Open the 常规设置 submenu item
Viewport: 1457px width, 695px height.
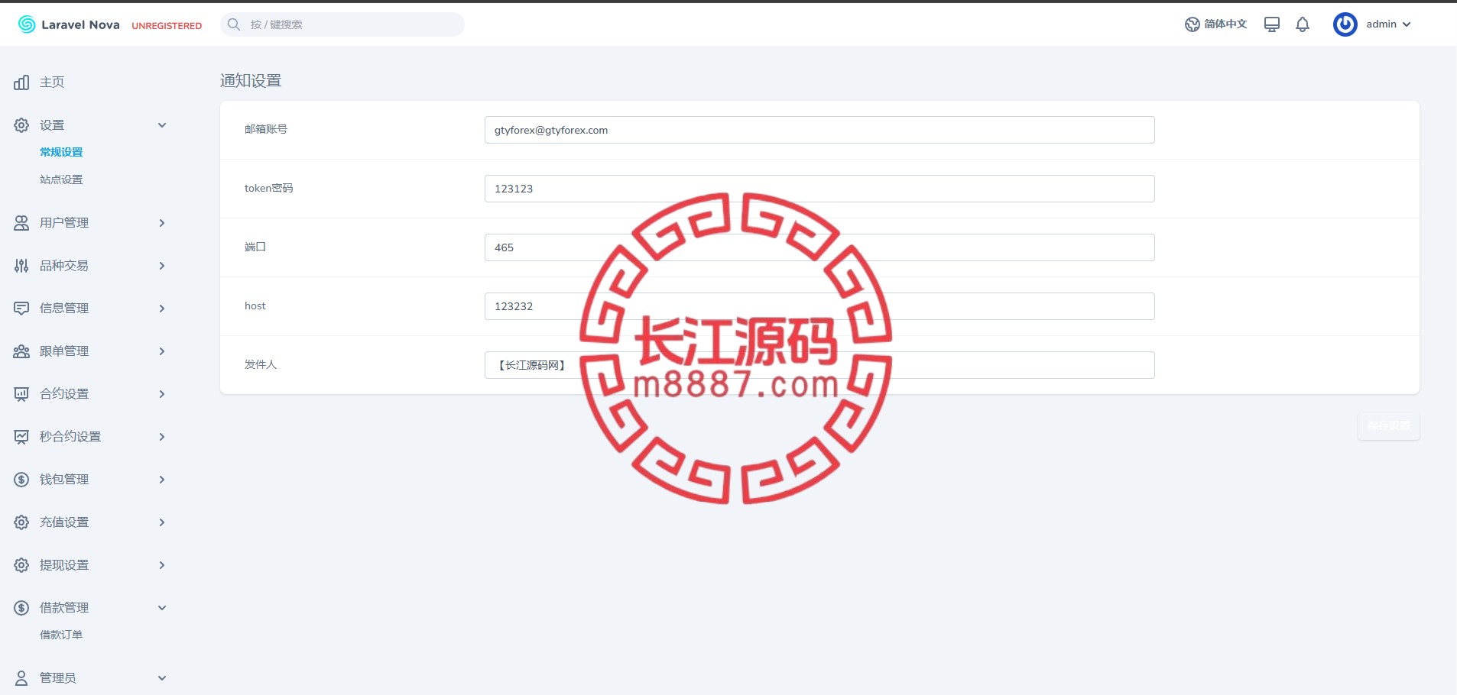61,152
